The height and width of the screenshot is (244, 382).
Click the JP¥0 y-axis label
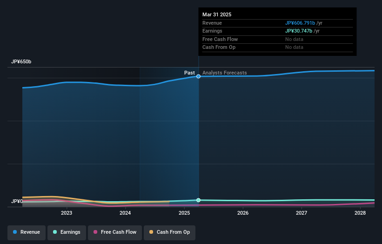tap(17, 201)
